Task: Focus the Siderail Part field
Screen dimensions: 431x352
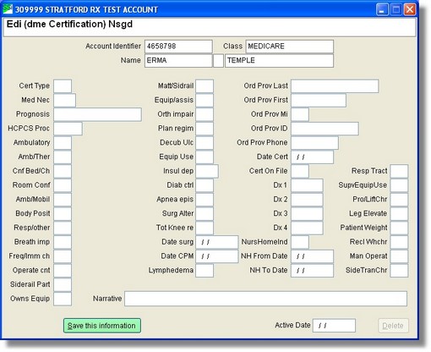Action: click(63, 284)
